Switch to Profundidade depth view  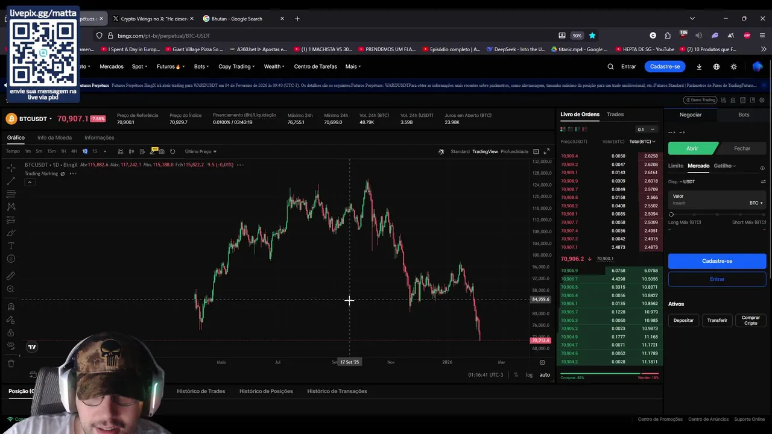(x=514, y=151)
